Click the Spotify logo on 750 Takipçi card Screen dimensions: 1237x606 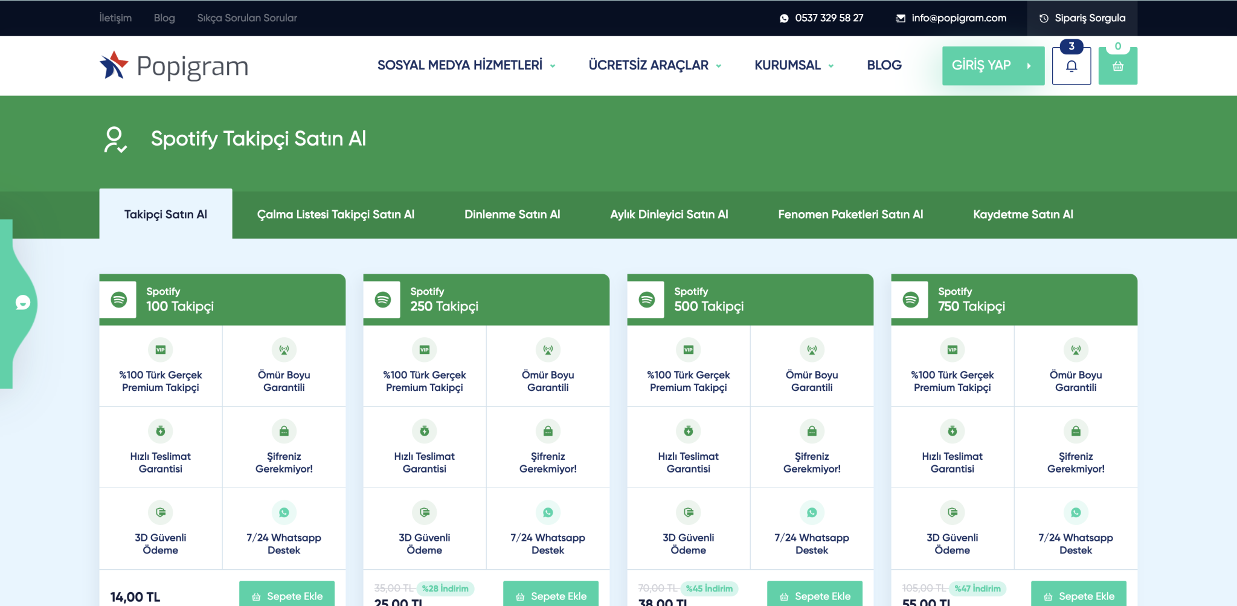tap(910, 300)
